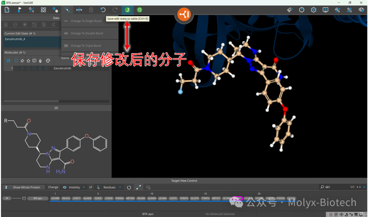Click the Data panel header
The width and height of the screenshot is (368, 217).
(56, 18)
